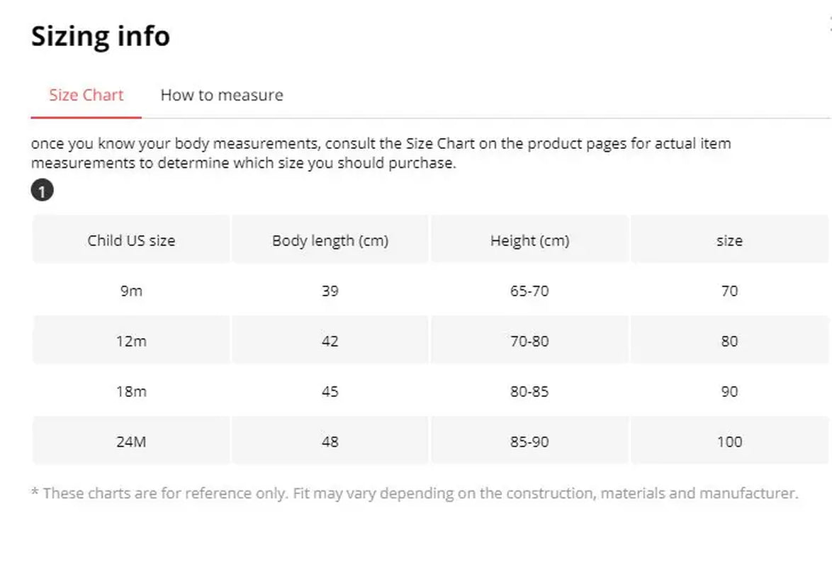This screenshot has width=832, height=567.
Task: Close the Sizing info dialog
Action: (829, 24)
